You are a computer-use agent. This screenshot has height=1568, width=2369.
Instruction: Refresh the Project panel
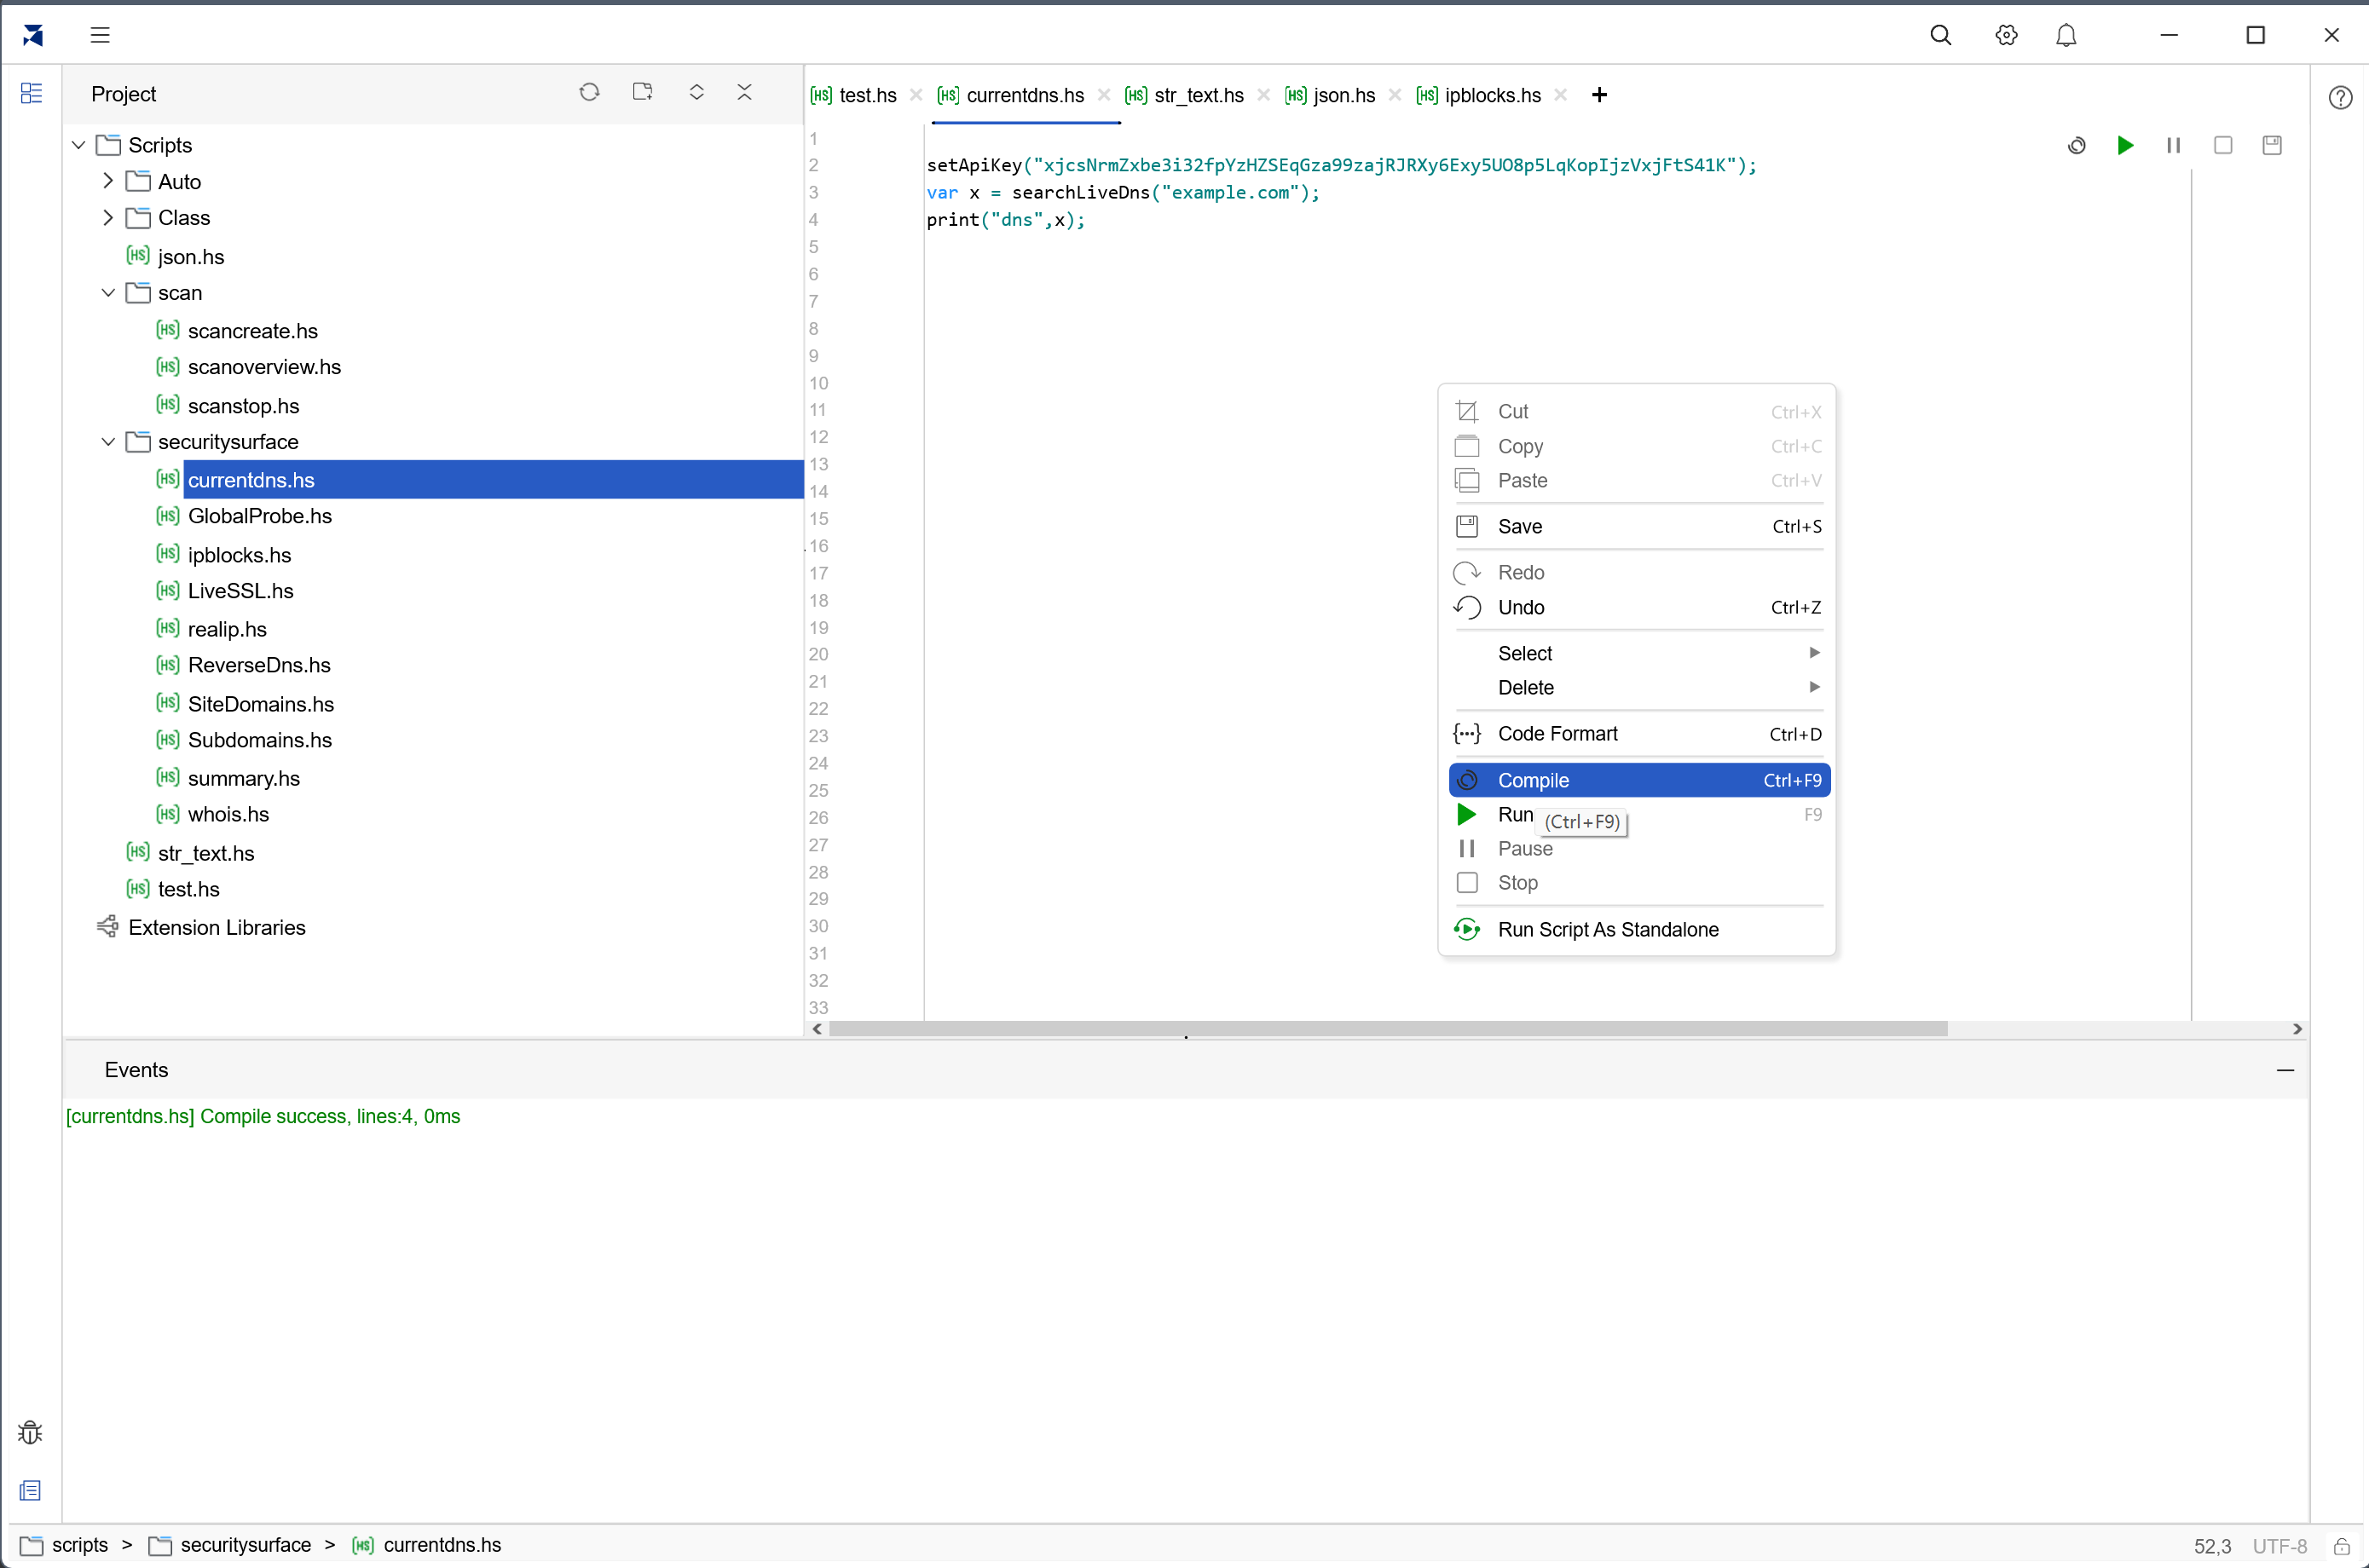tap(589, 92)
